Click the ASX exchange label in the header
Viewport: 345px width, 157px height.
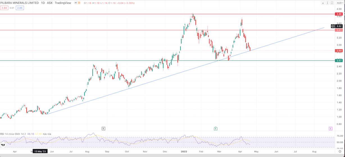50,3
